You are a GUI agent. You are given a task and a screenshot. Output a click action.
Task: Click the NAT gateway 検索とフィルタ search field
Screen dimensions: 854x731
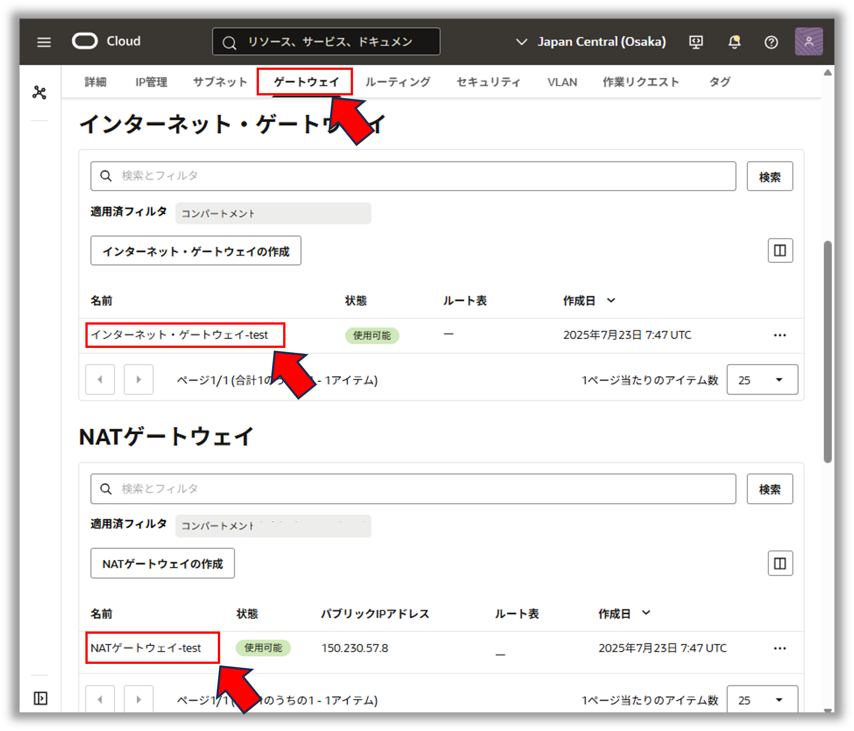pos(413,489)
